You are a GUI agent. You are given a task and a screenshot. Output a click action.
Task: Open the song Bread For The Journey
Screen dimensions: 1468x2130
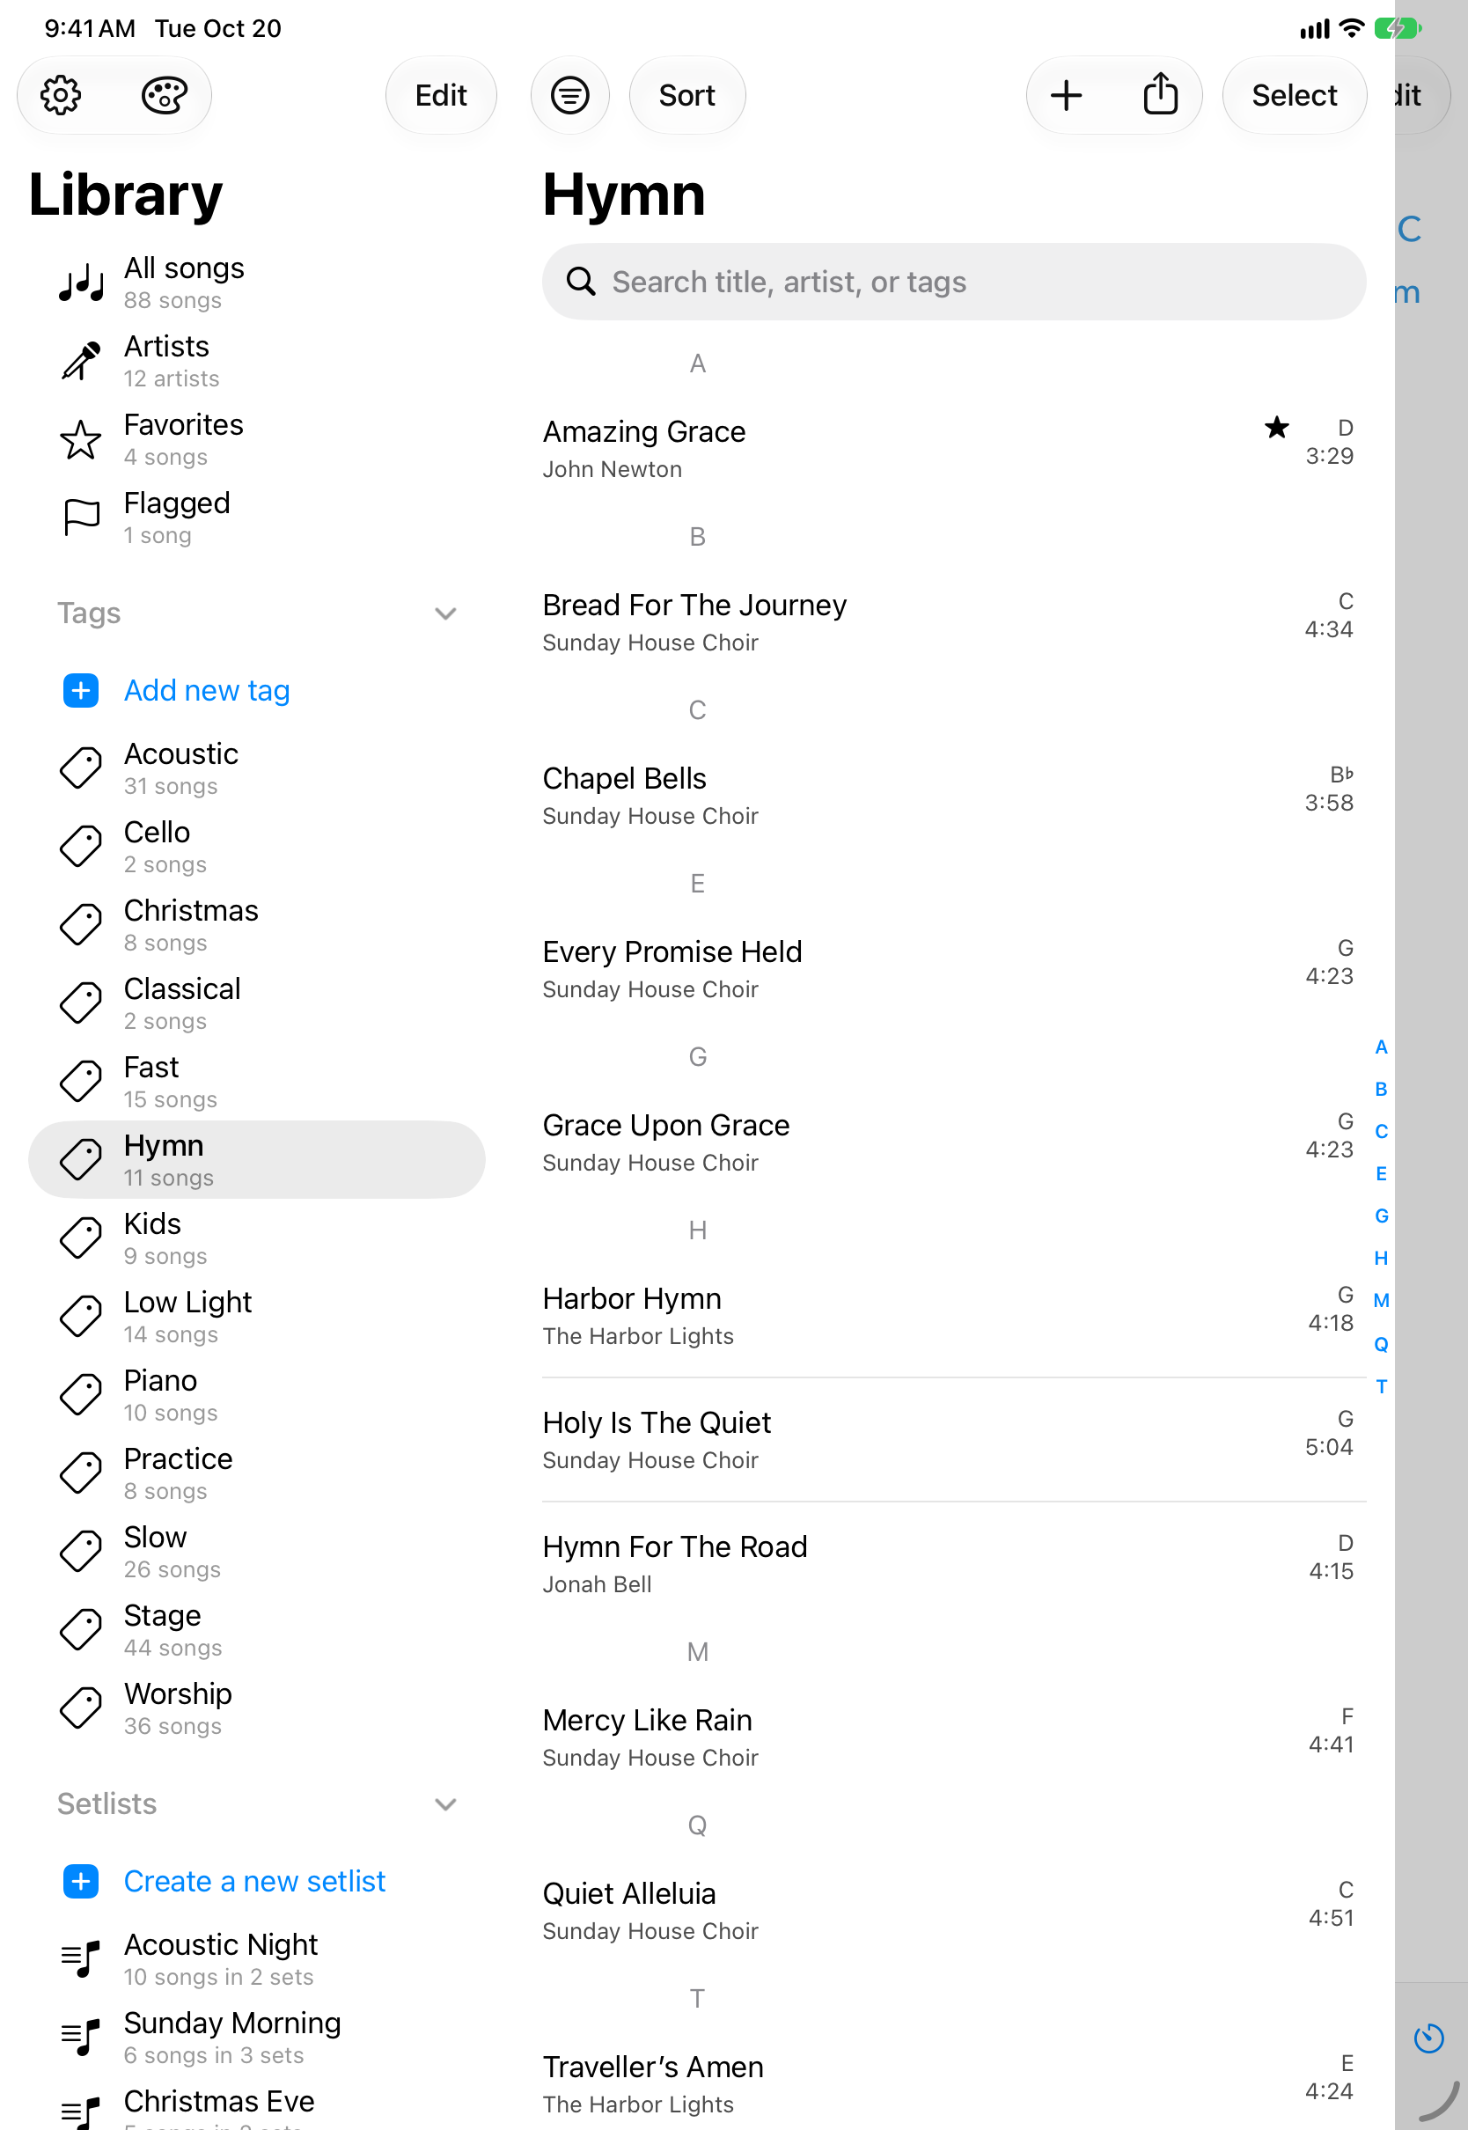pyautogui.click(x=954, y=621)
